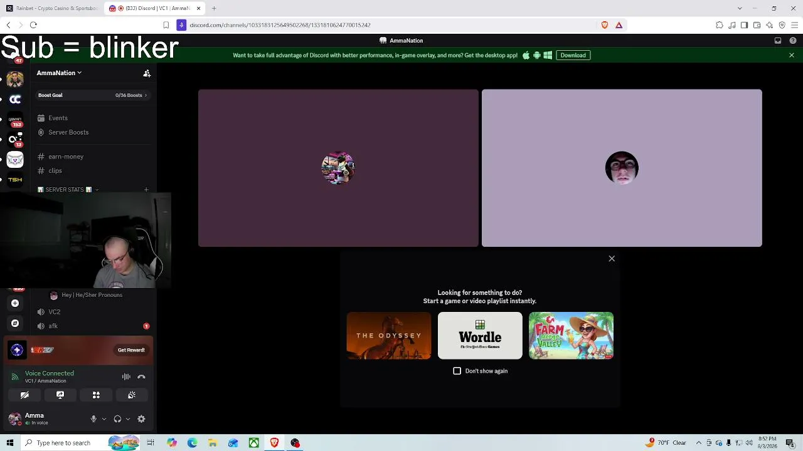This screenshot has height=451, width=803.
Task: Click the Apple desktop app download icon
Action: click(526, 55)
